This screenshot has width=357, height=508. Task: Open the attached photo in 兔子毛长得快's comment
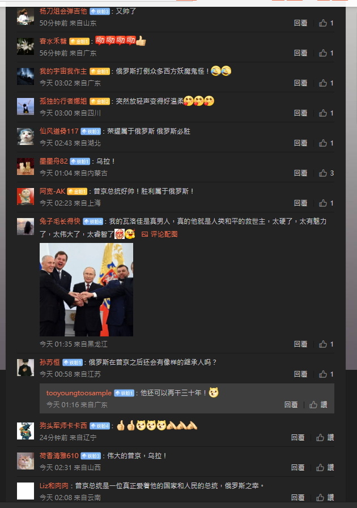click(86, 289)
